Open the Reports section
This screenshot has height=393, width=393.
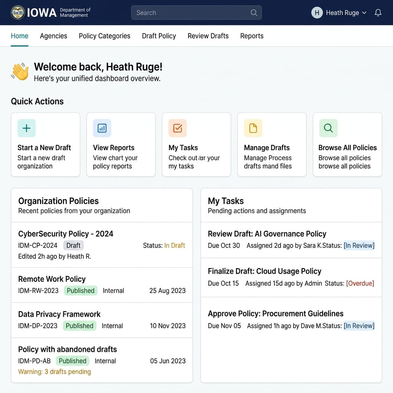pyautogui.click(x=252, y=36)
